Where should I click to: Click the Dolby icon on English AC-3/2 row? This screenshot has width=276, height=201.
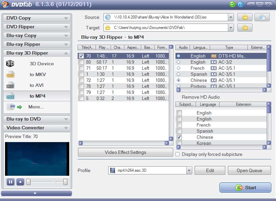click(213, 62)
